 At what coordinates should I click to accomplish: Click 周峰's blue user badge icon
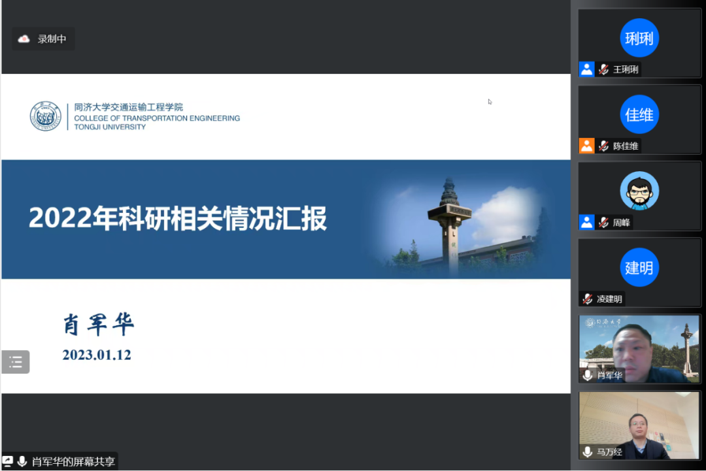point(586,222)
